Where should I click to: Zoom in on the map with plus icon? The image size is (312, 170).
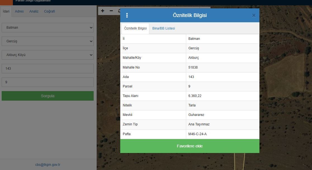click(103, 11)
